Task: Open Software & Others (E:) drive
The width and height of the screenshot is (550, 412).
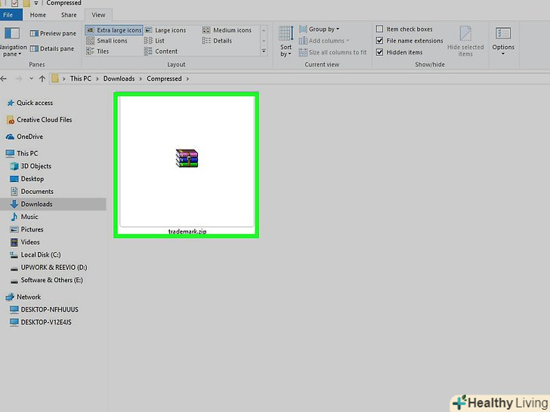Action: coord(47,280)
